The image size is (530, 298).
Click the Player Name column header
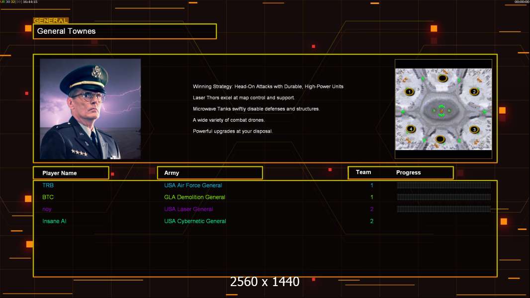coord(71,173)
